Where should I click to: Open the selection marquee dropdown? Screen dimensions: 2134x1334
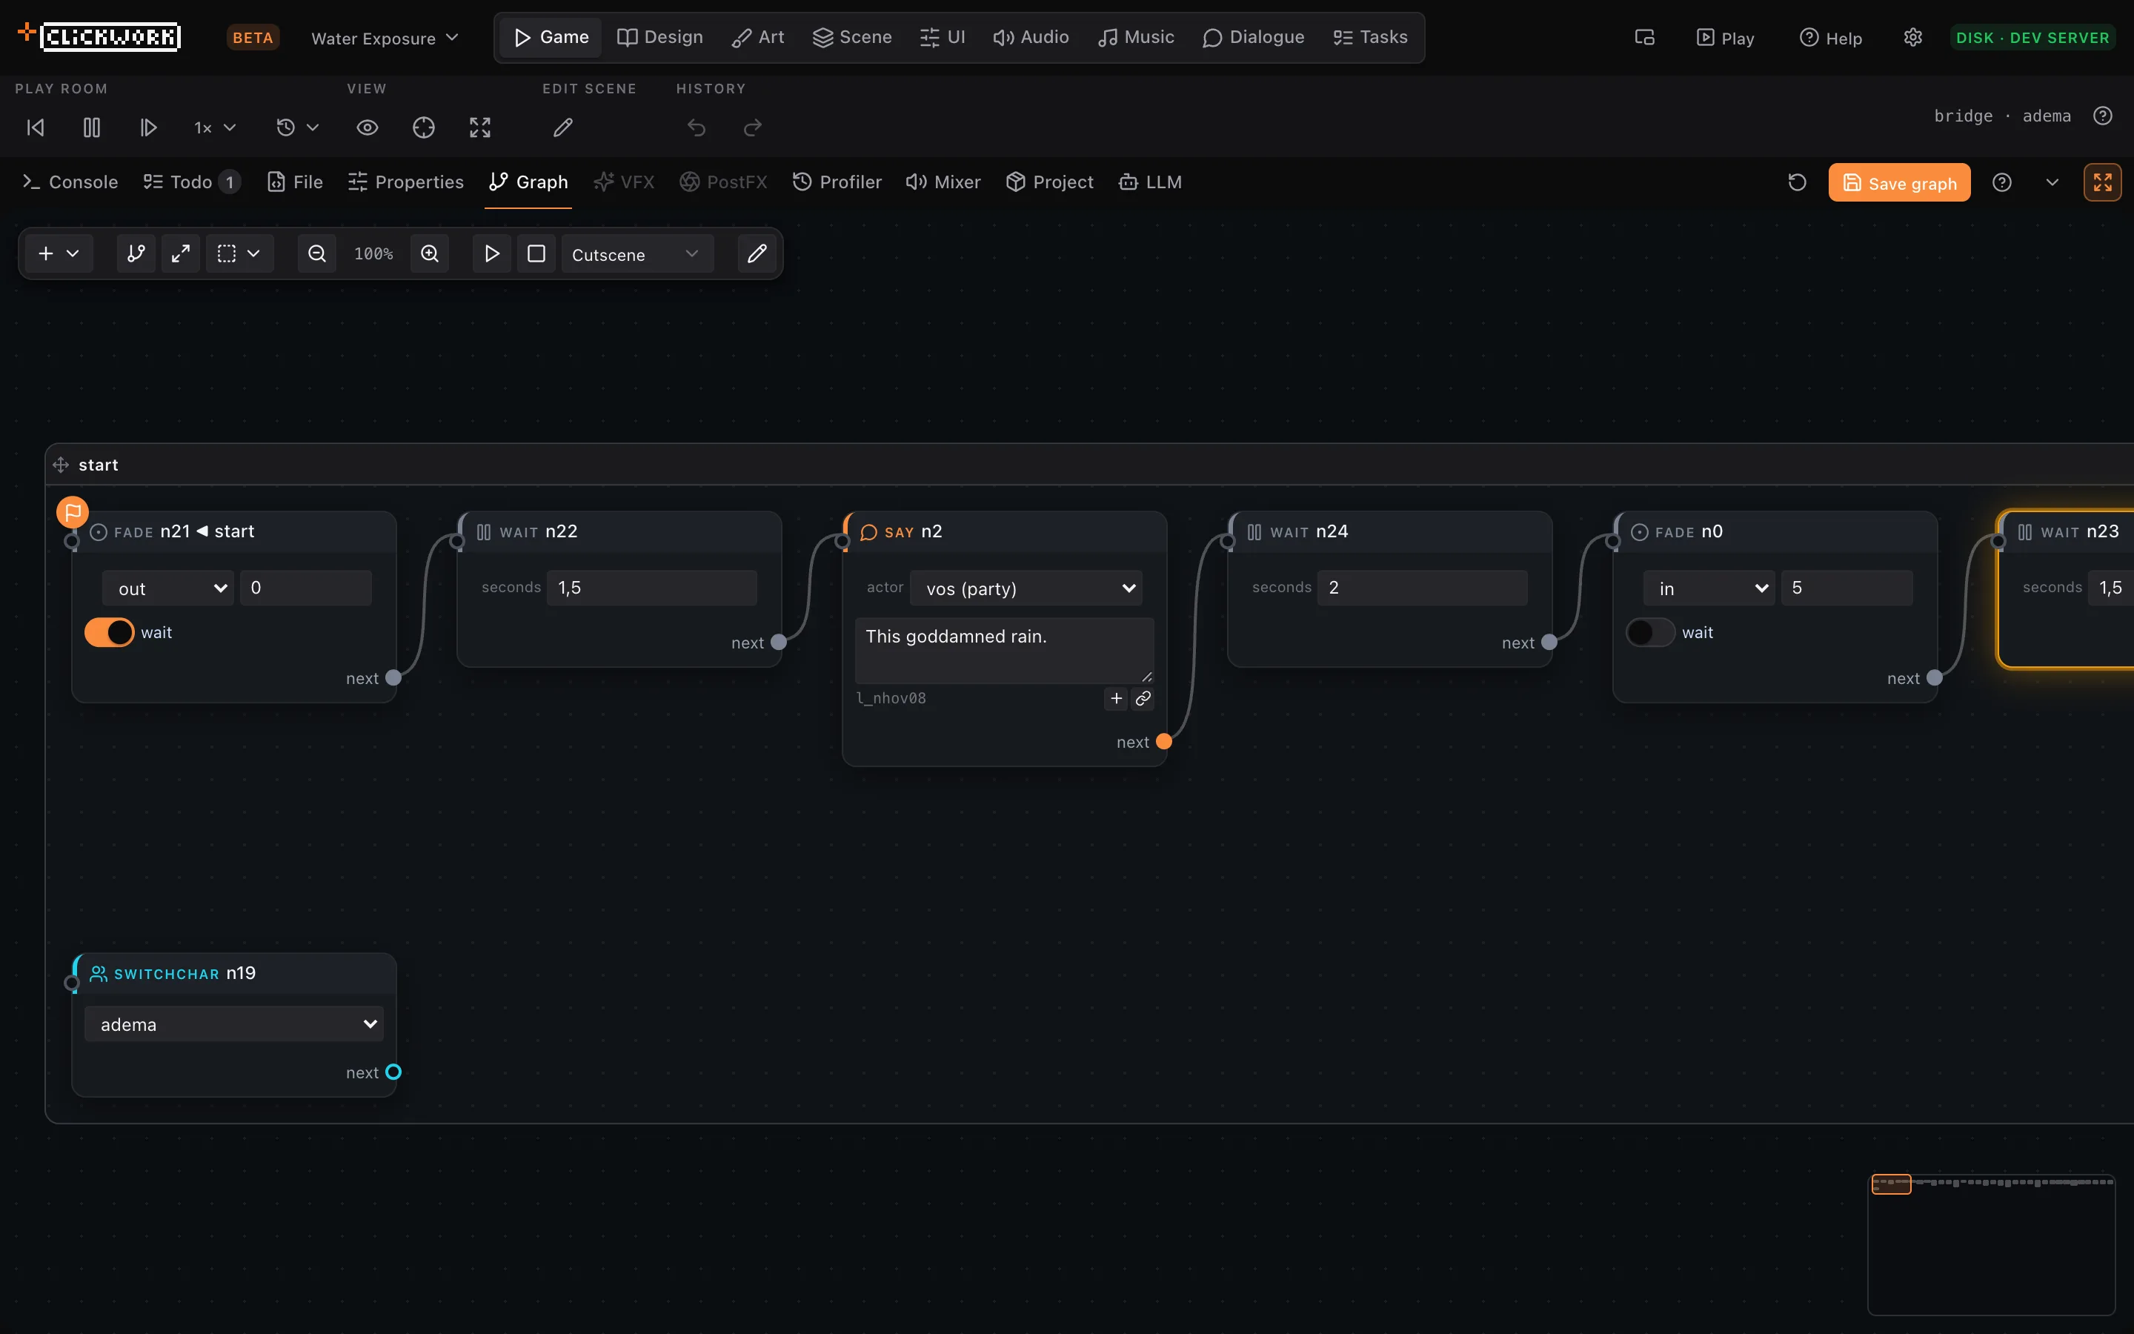pos(239,254)
